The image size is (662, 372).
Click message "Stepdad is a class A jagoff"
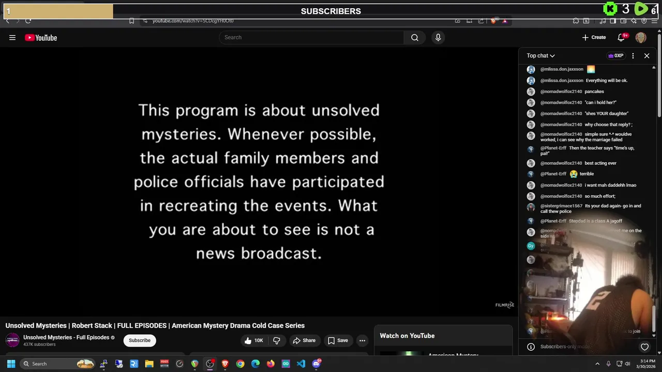pos(595,221)
